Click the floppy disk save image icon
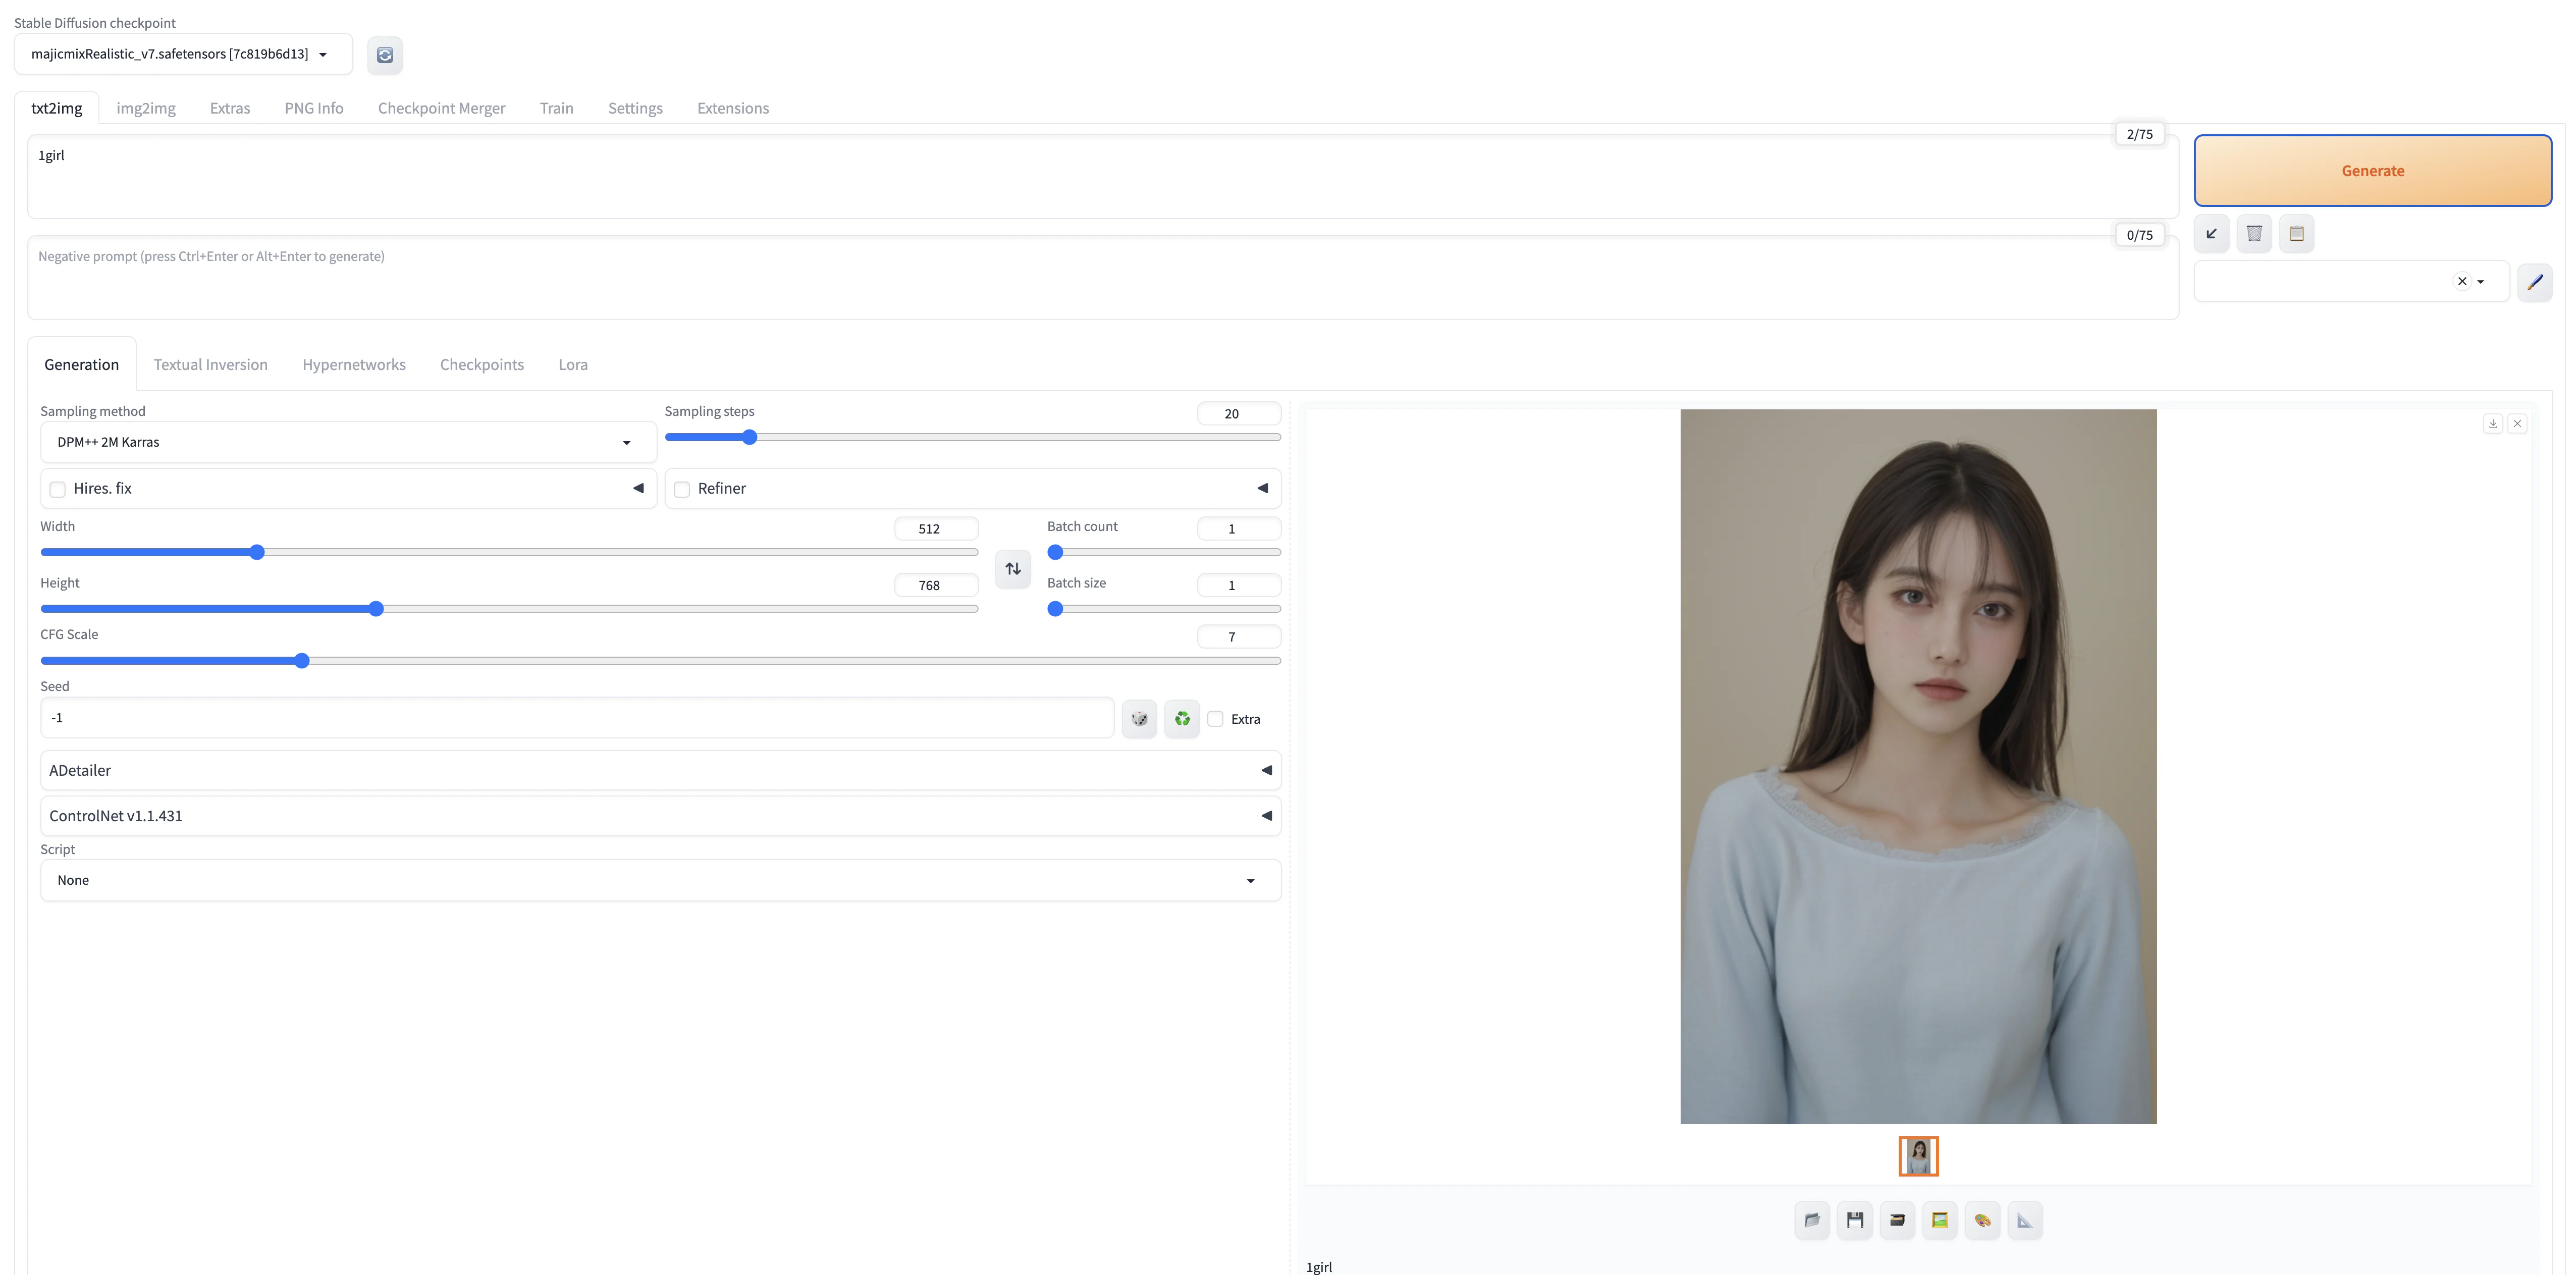This screenshot has width=2576, height=1275. point(1854,1219)
